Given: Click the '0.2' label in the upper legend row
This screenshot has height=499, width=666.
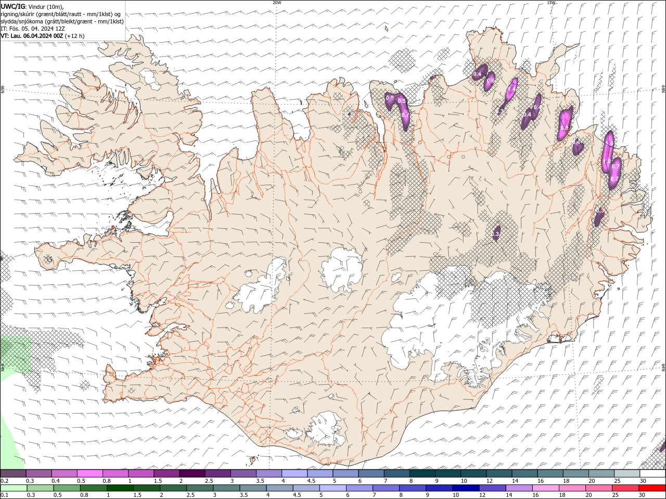Looking at the screenshot, I should (x=4, y=481).
